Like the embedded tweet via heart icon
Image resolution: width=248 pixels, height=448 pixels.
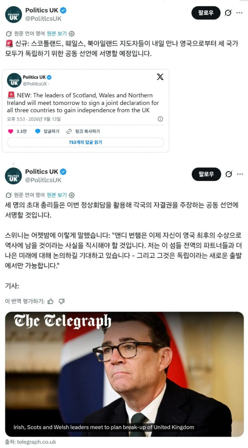click(11, 131)
